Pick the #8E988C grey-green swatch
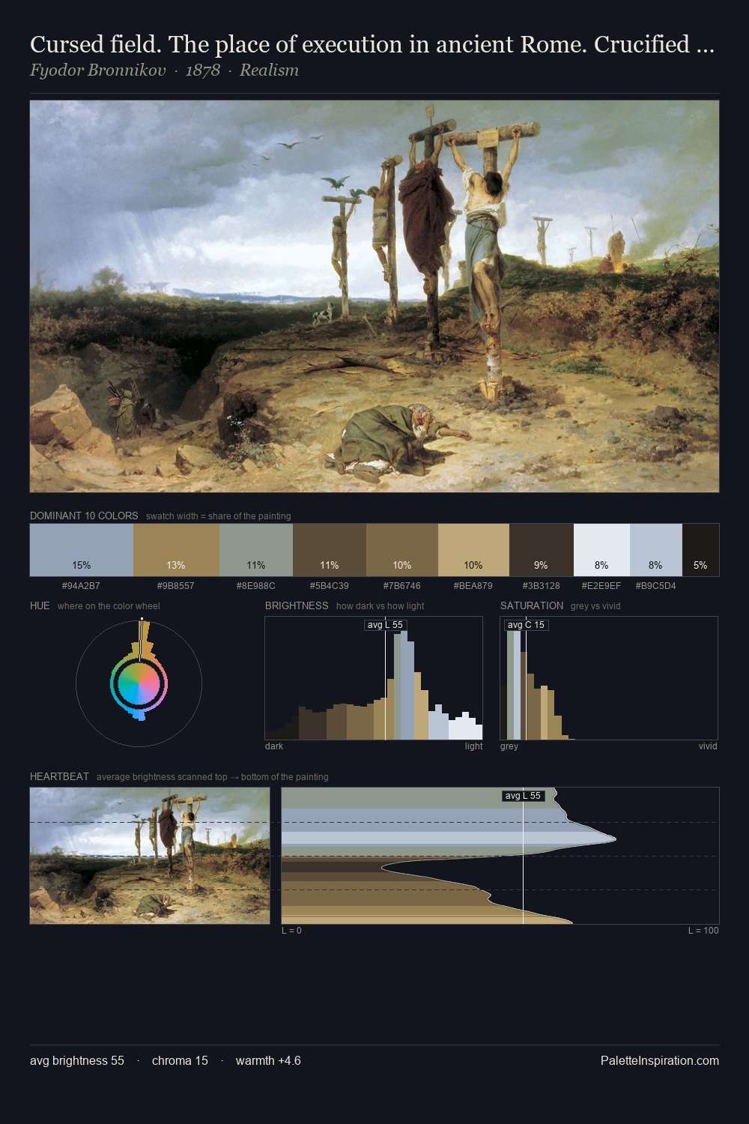The height and width of the screenshot is (1124, 749). point(256,550)
